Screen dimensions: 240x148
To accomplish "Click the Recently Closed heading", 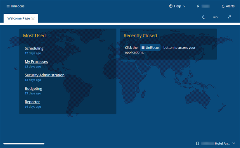I will click(x=140, y=35).
